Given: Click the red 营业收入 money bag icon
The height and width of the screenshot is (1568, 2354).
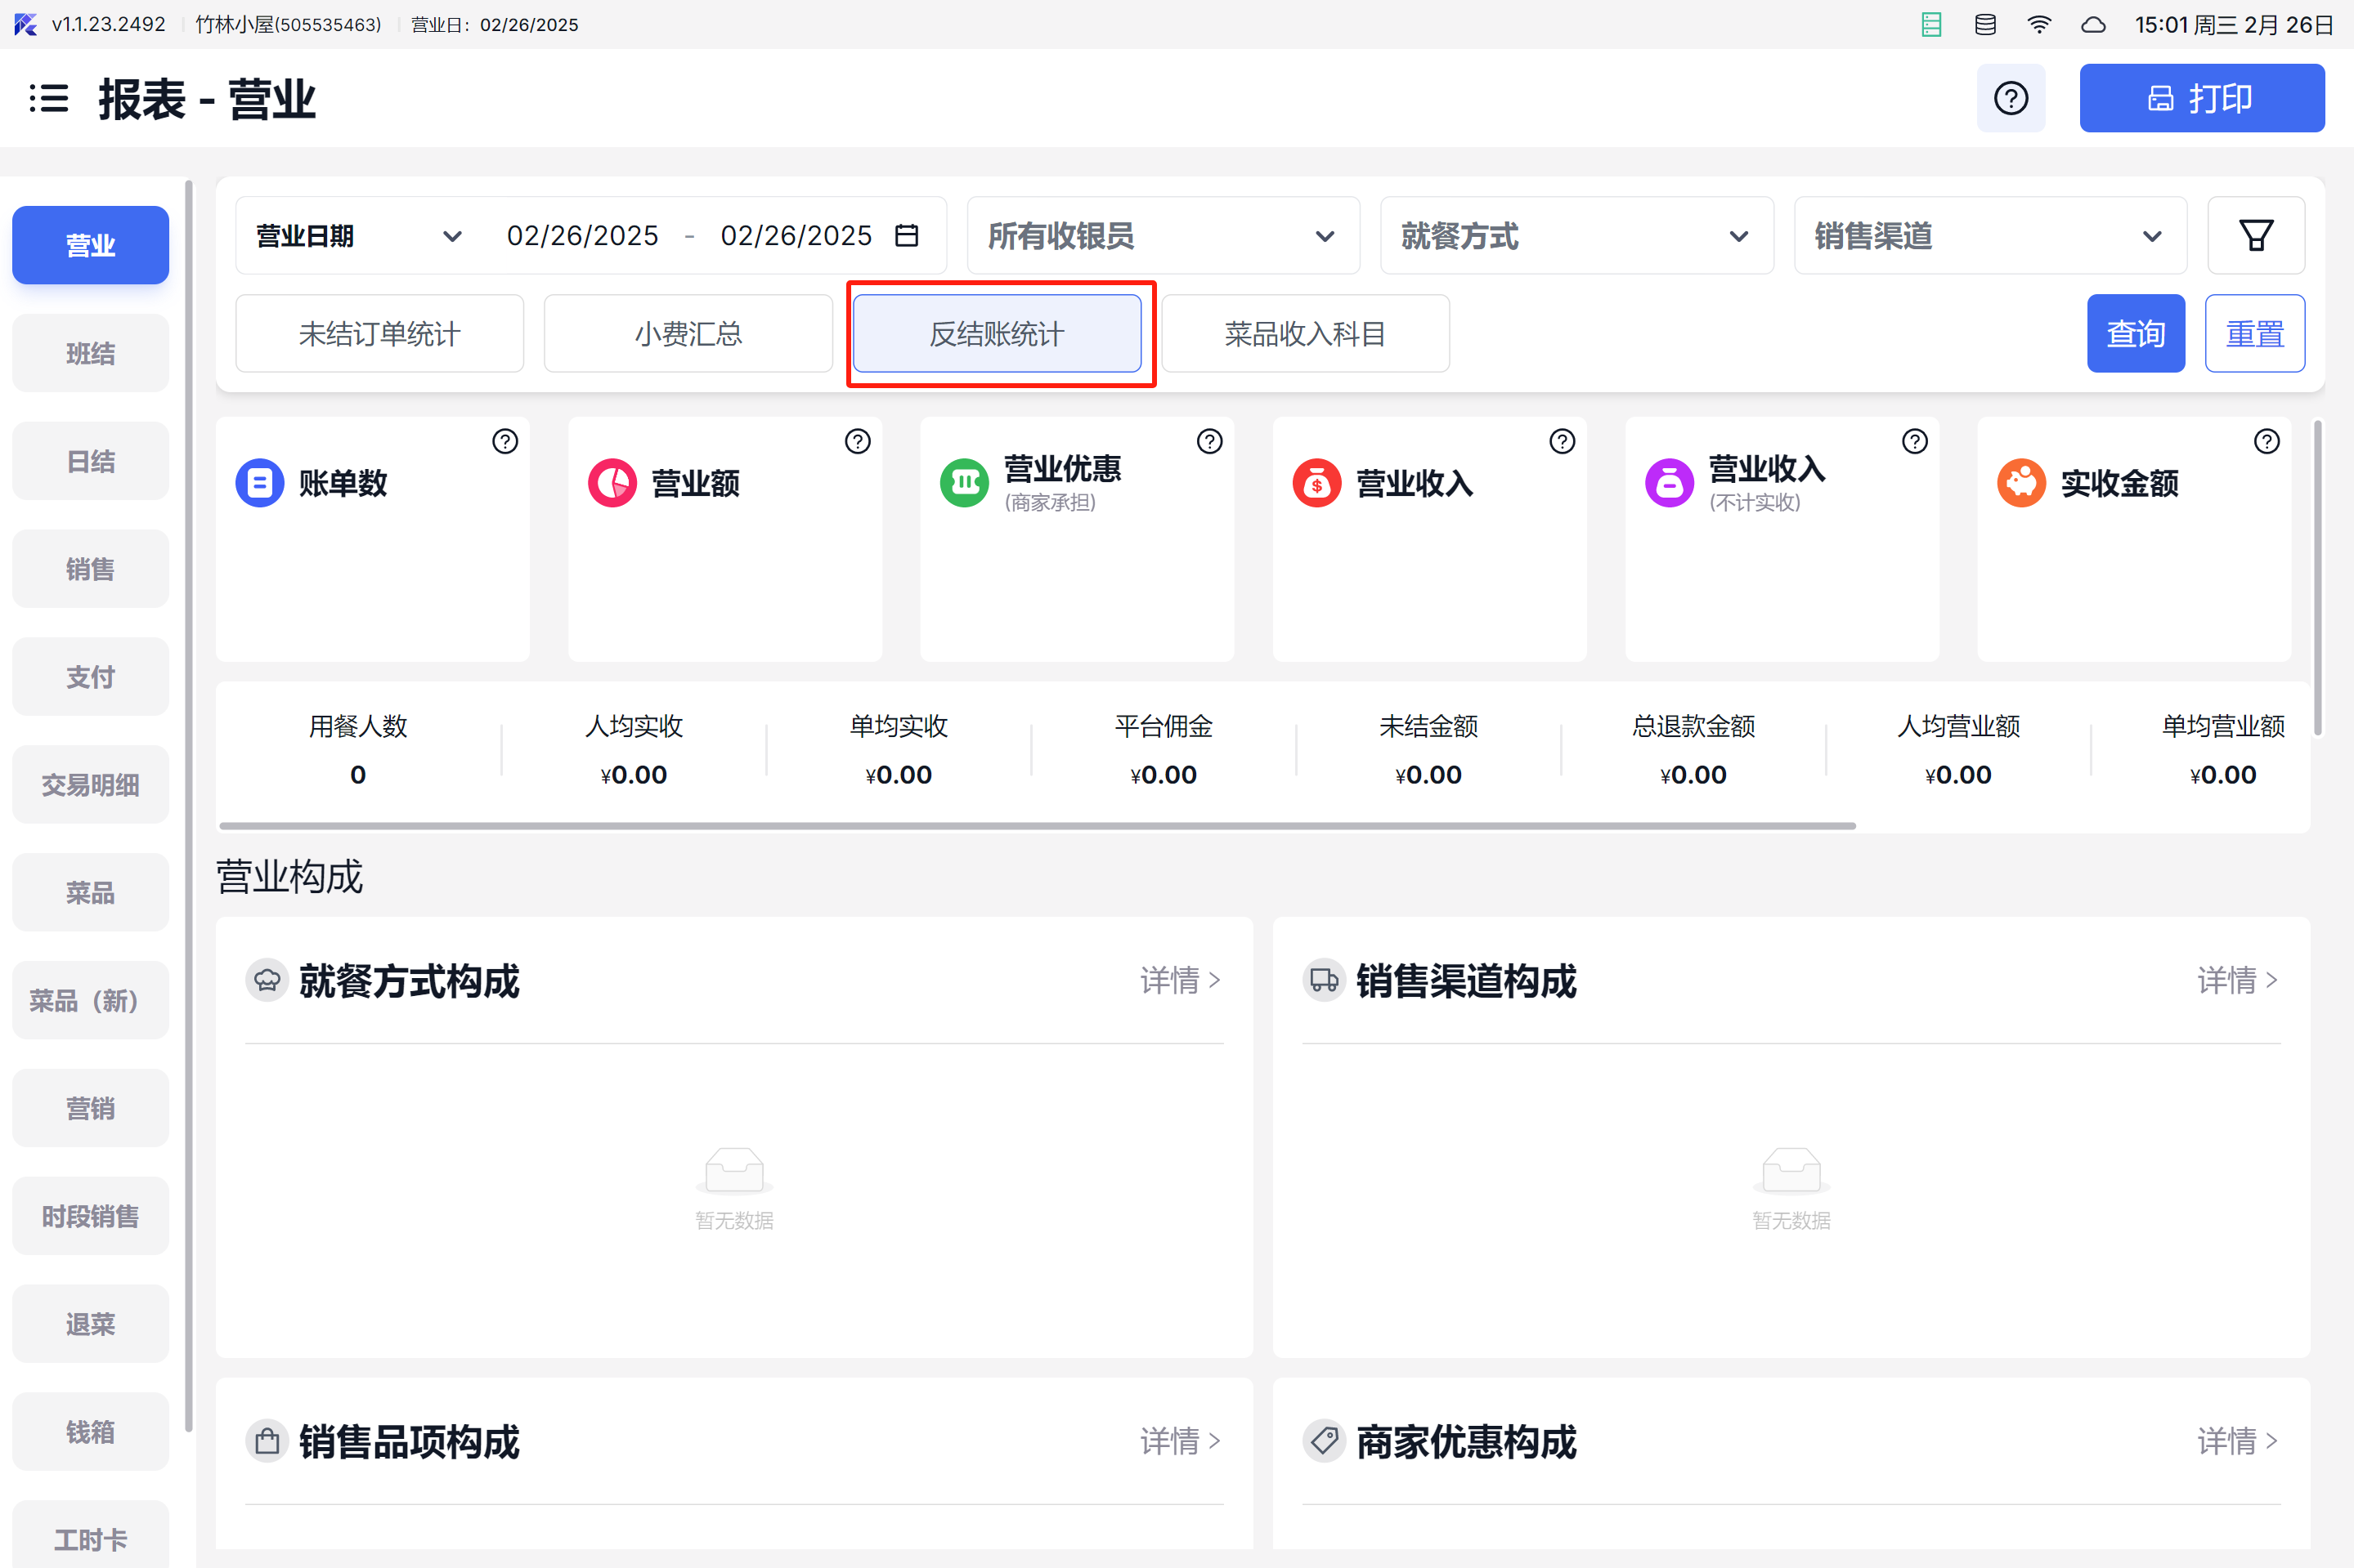Looking at the screenshot, I should point(1316,484).
